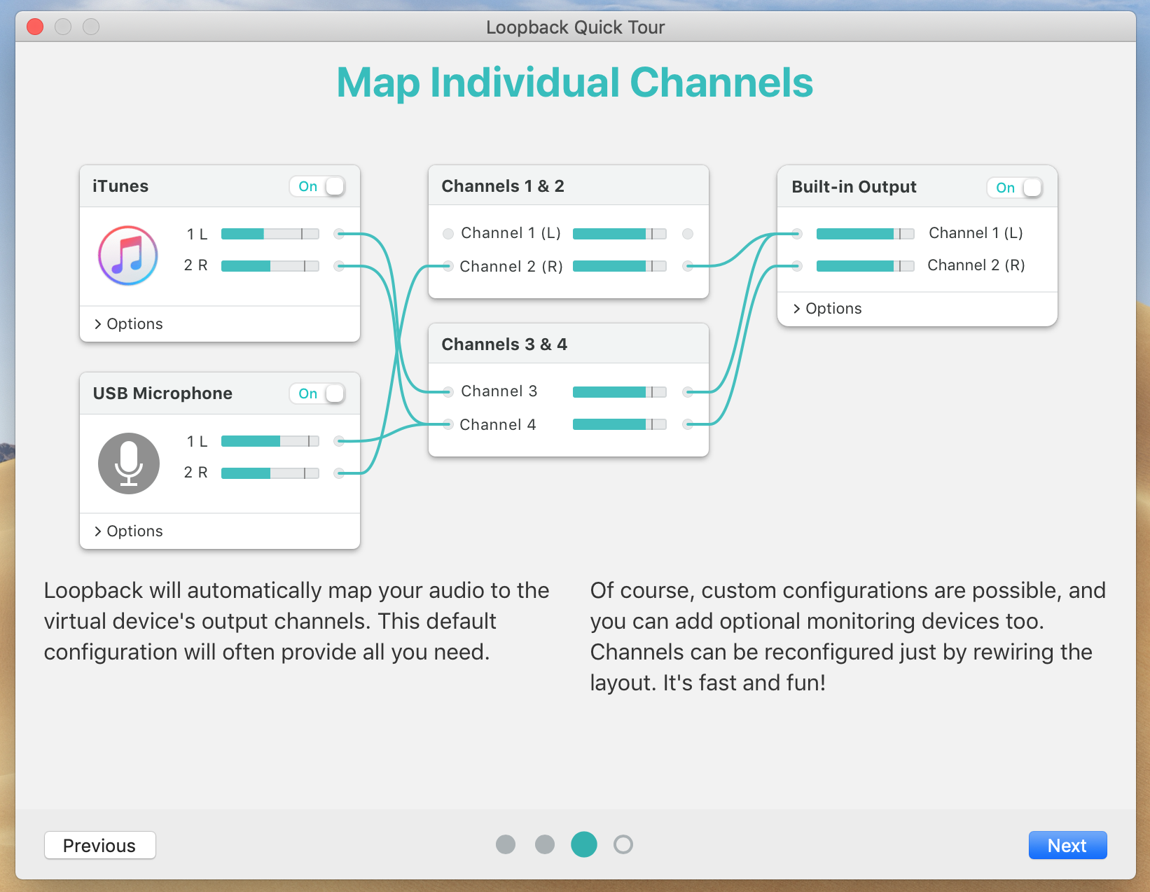Screen dimensions: 1150x892
Task: Click Built-in Output Channel 2 (R) meter
Action: click(866, 266)
